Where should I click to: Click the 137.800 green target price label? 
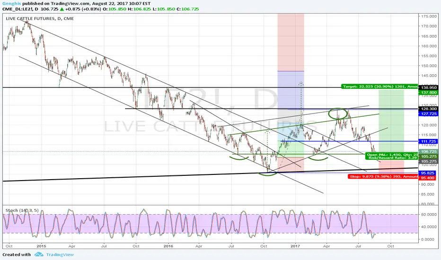point(428,92)
